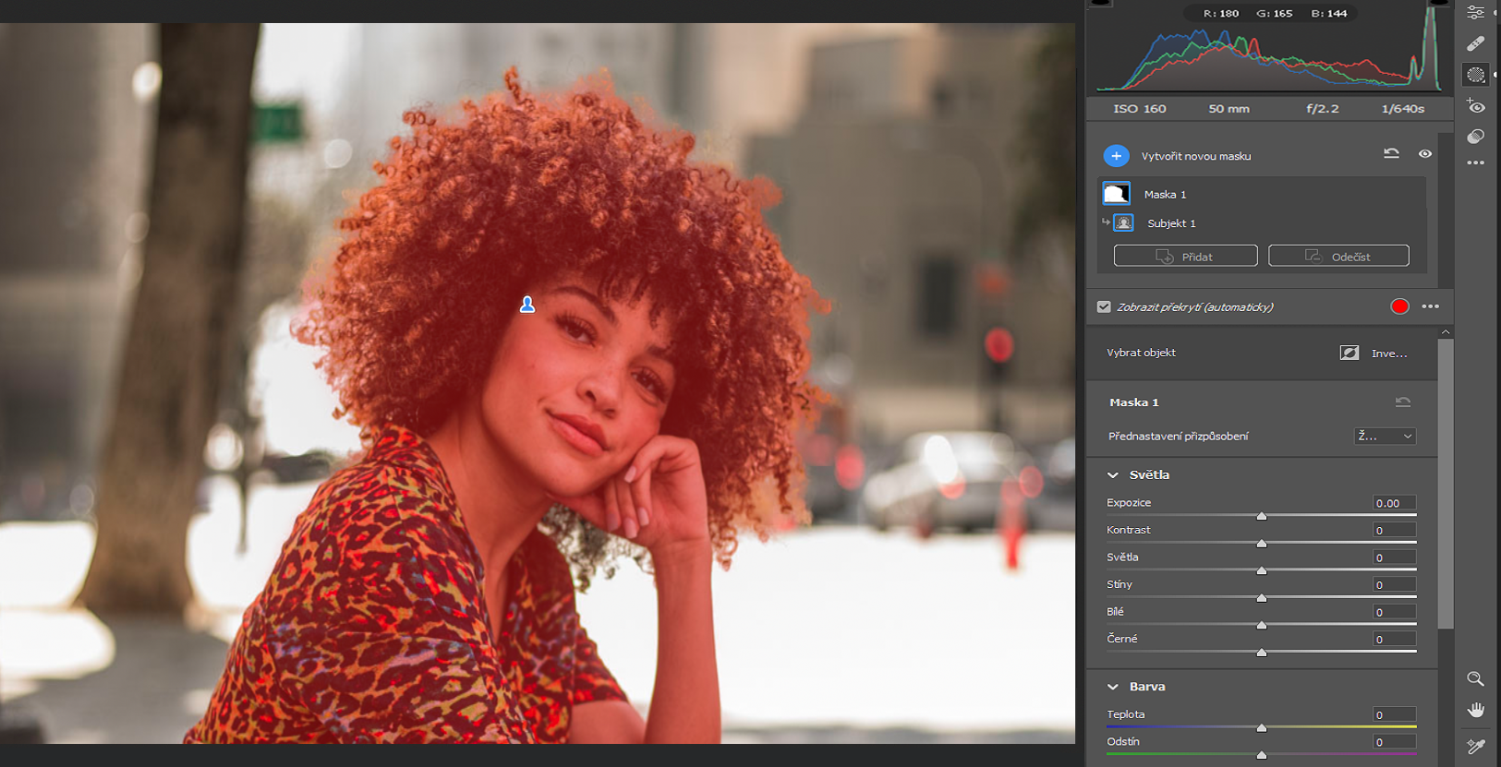Click the panel scrollbar up arrow

pyautogui.click(x=1446, y=332)
